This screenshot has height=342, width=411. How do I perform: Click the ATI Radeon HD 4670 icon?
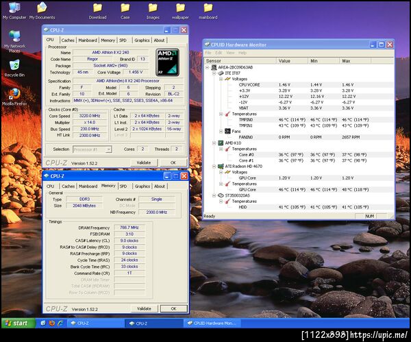pyautogui.click(x=221, y=167)
